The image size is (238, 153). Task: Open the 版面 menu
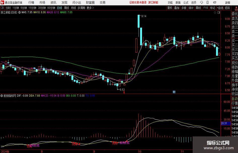tap(178, 3)
